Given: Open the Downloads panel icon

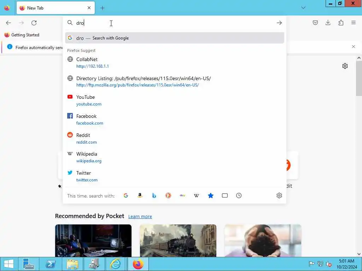Looking at the screenshot, I should pyautogui.click(x=328, y=23).
